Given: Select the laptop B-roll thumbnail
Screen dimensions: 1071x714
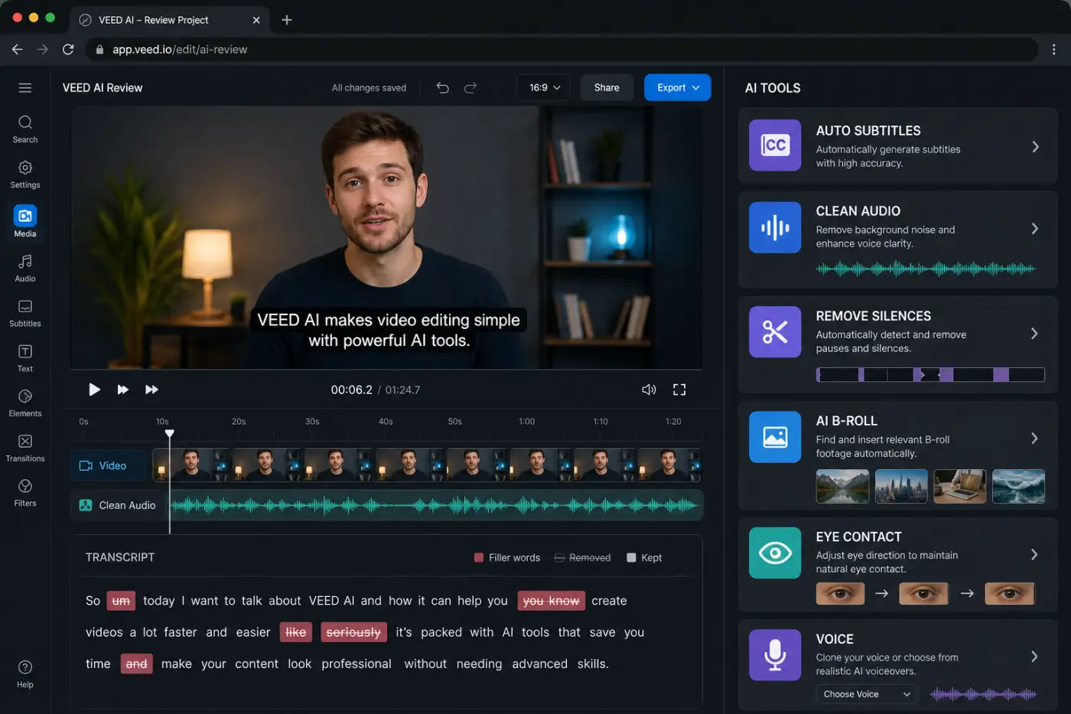Looking at the screenshot, I should click(x=960, y=486).
